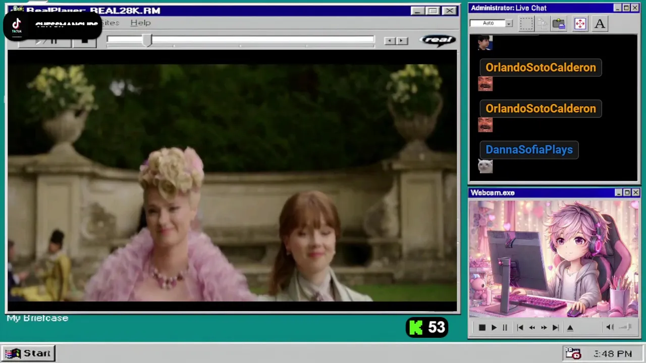Click the eject button in Webcam.exe
The width and height of the screenshot is (646, 363).
coord(570,328)
